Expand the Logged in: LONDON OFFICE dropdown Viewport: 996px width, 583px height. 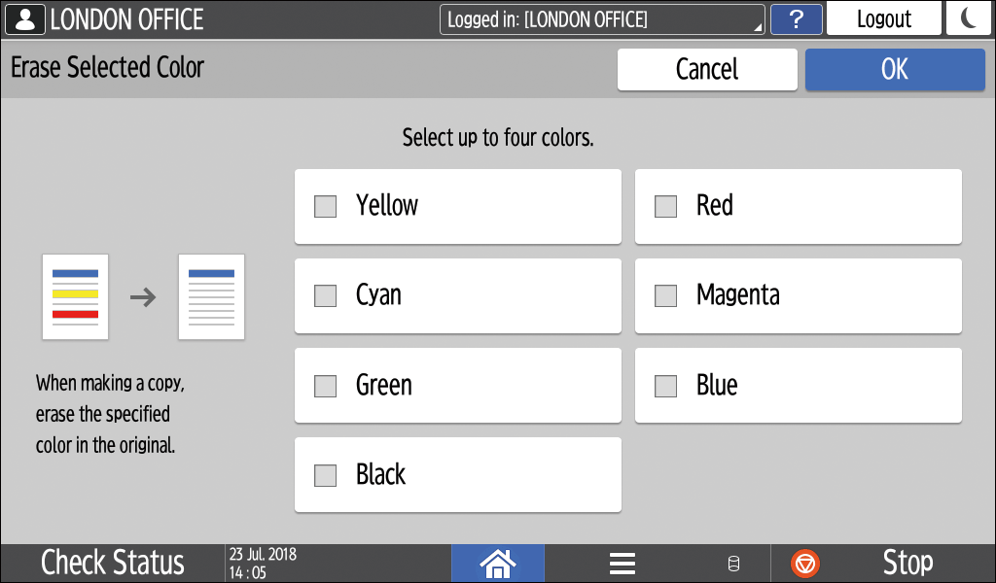602,18
